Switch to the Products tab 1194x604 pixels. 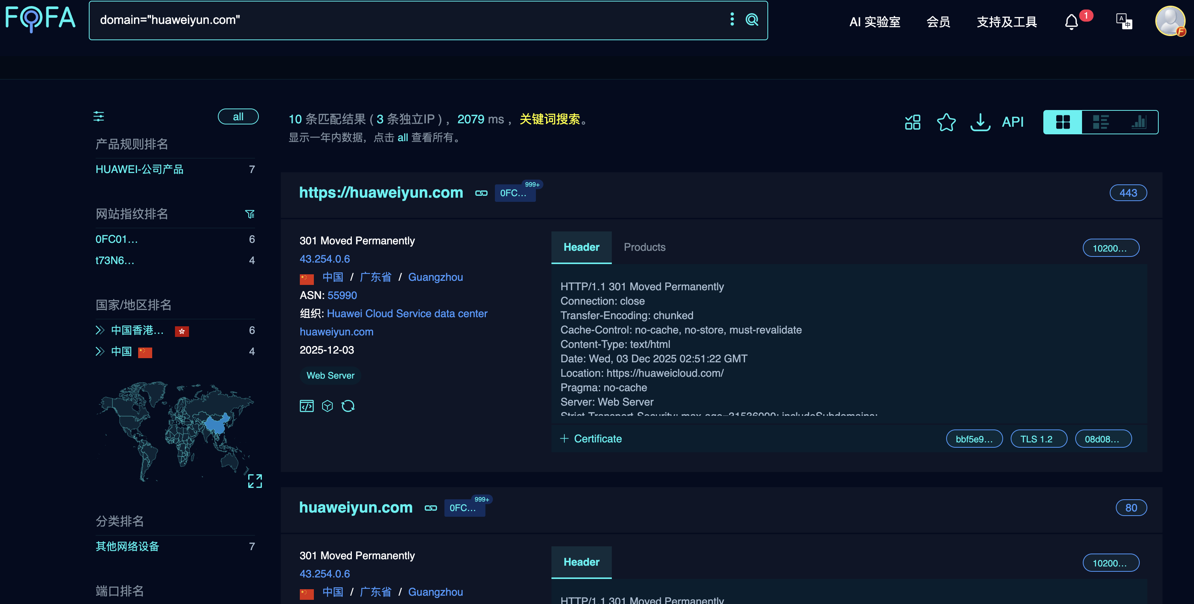pyautogui.click(x=644, y=247)
